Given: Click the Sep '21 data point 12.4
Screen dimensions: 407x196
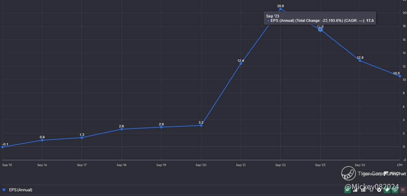Looking at the screenshot, I should point(241,64).
